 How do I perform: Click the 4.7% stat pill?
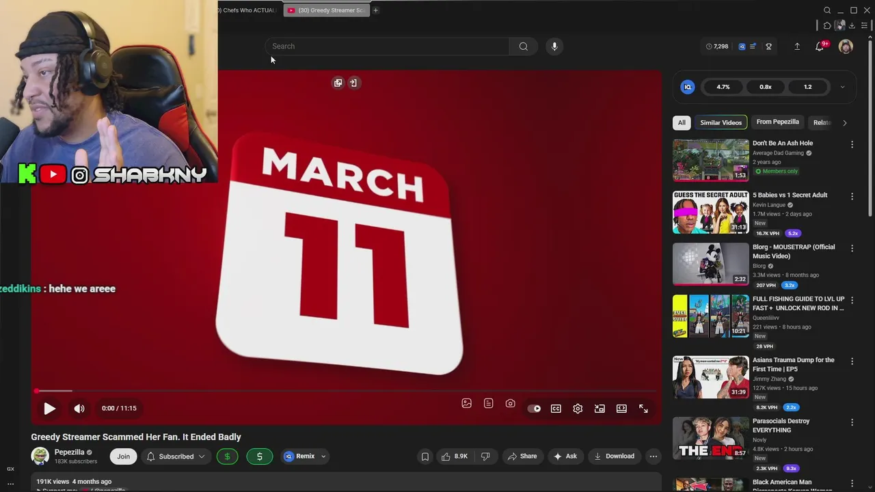(723, 87)
